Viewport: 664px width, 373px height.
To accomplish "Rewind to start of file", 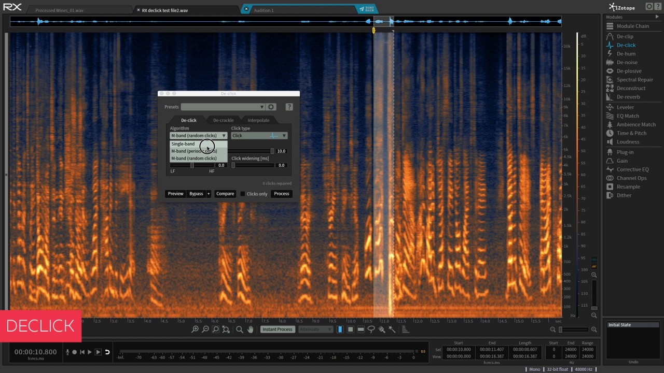I will [82, 352].
